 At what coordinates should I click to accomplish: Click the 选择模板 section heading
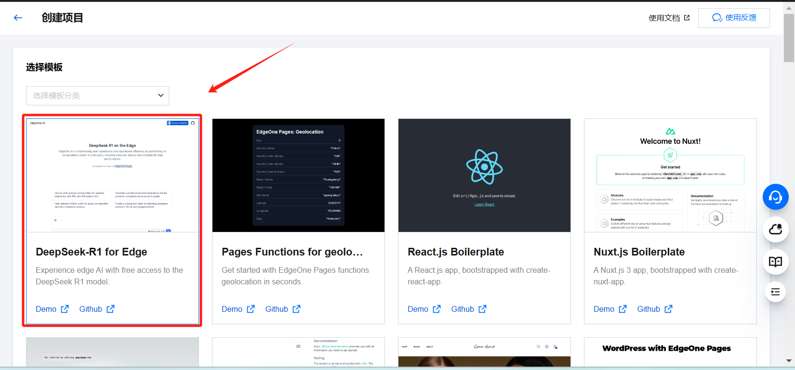(44, 67)
